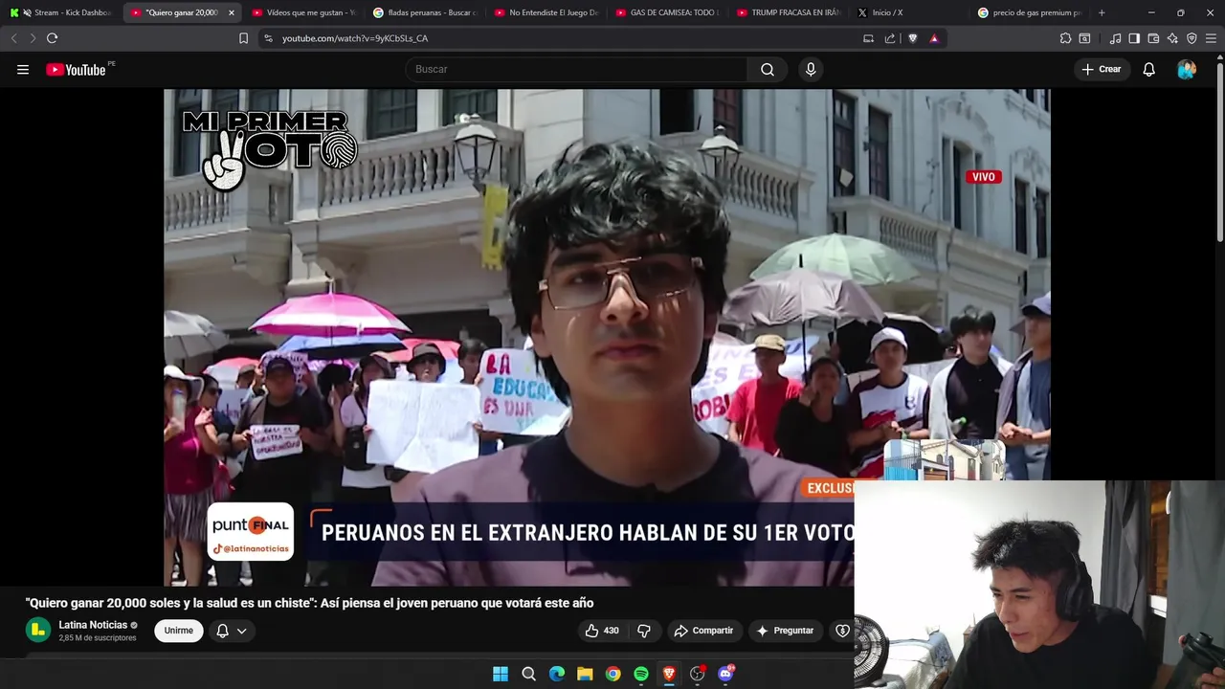The width and height of the screenshot is (1225, 689).
Task: Toggle the browser sidebar panel icon
Action: (1134, 38)
